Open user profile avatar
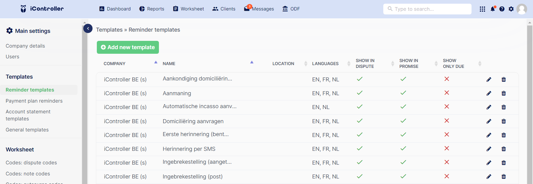 pyautogui.click(x=522, y=9)
